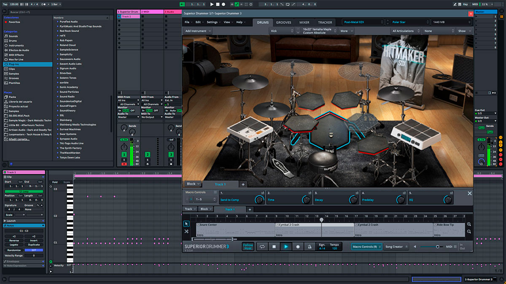Close the Macro Controls panel with X
This screenshot has width=506, height=284.
(x=469, y=194)
